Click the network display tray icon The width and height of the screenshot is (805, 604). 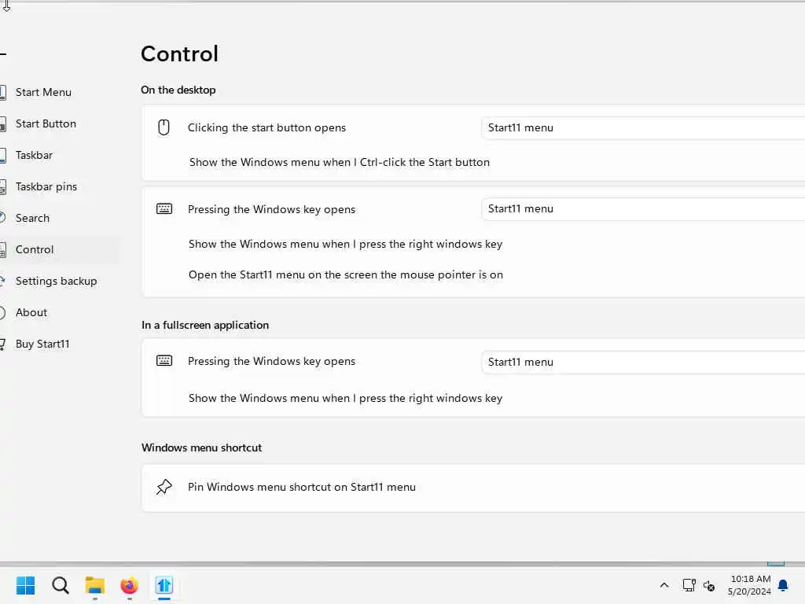coord(689,585)
